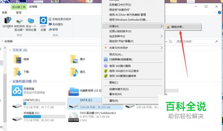Open the 打开设置 gear icon

click(x=43, y=20)
